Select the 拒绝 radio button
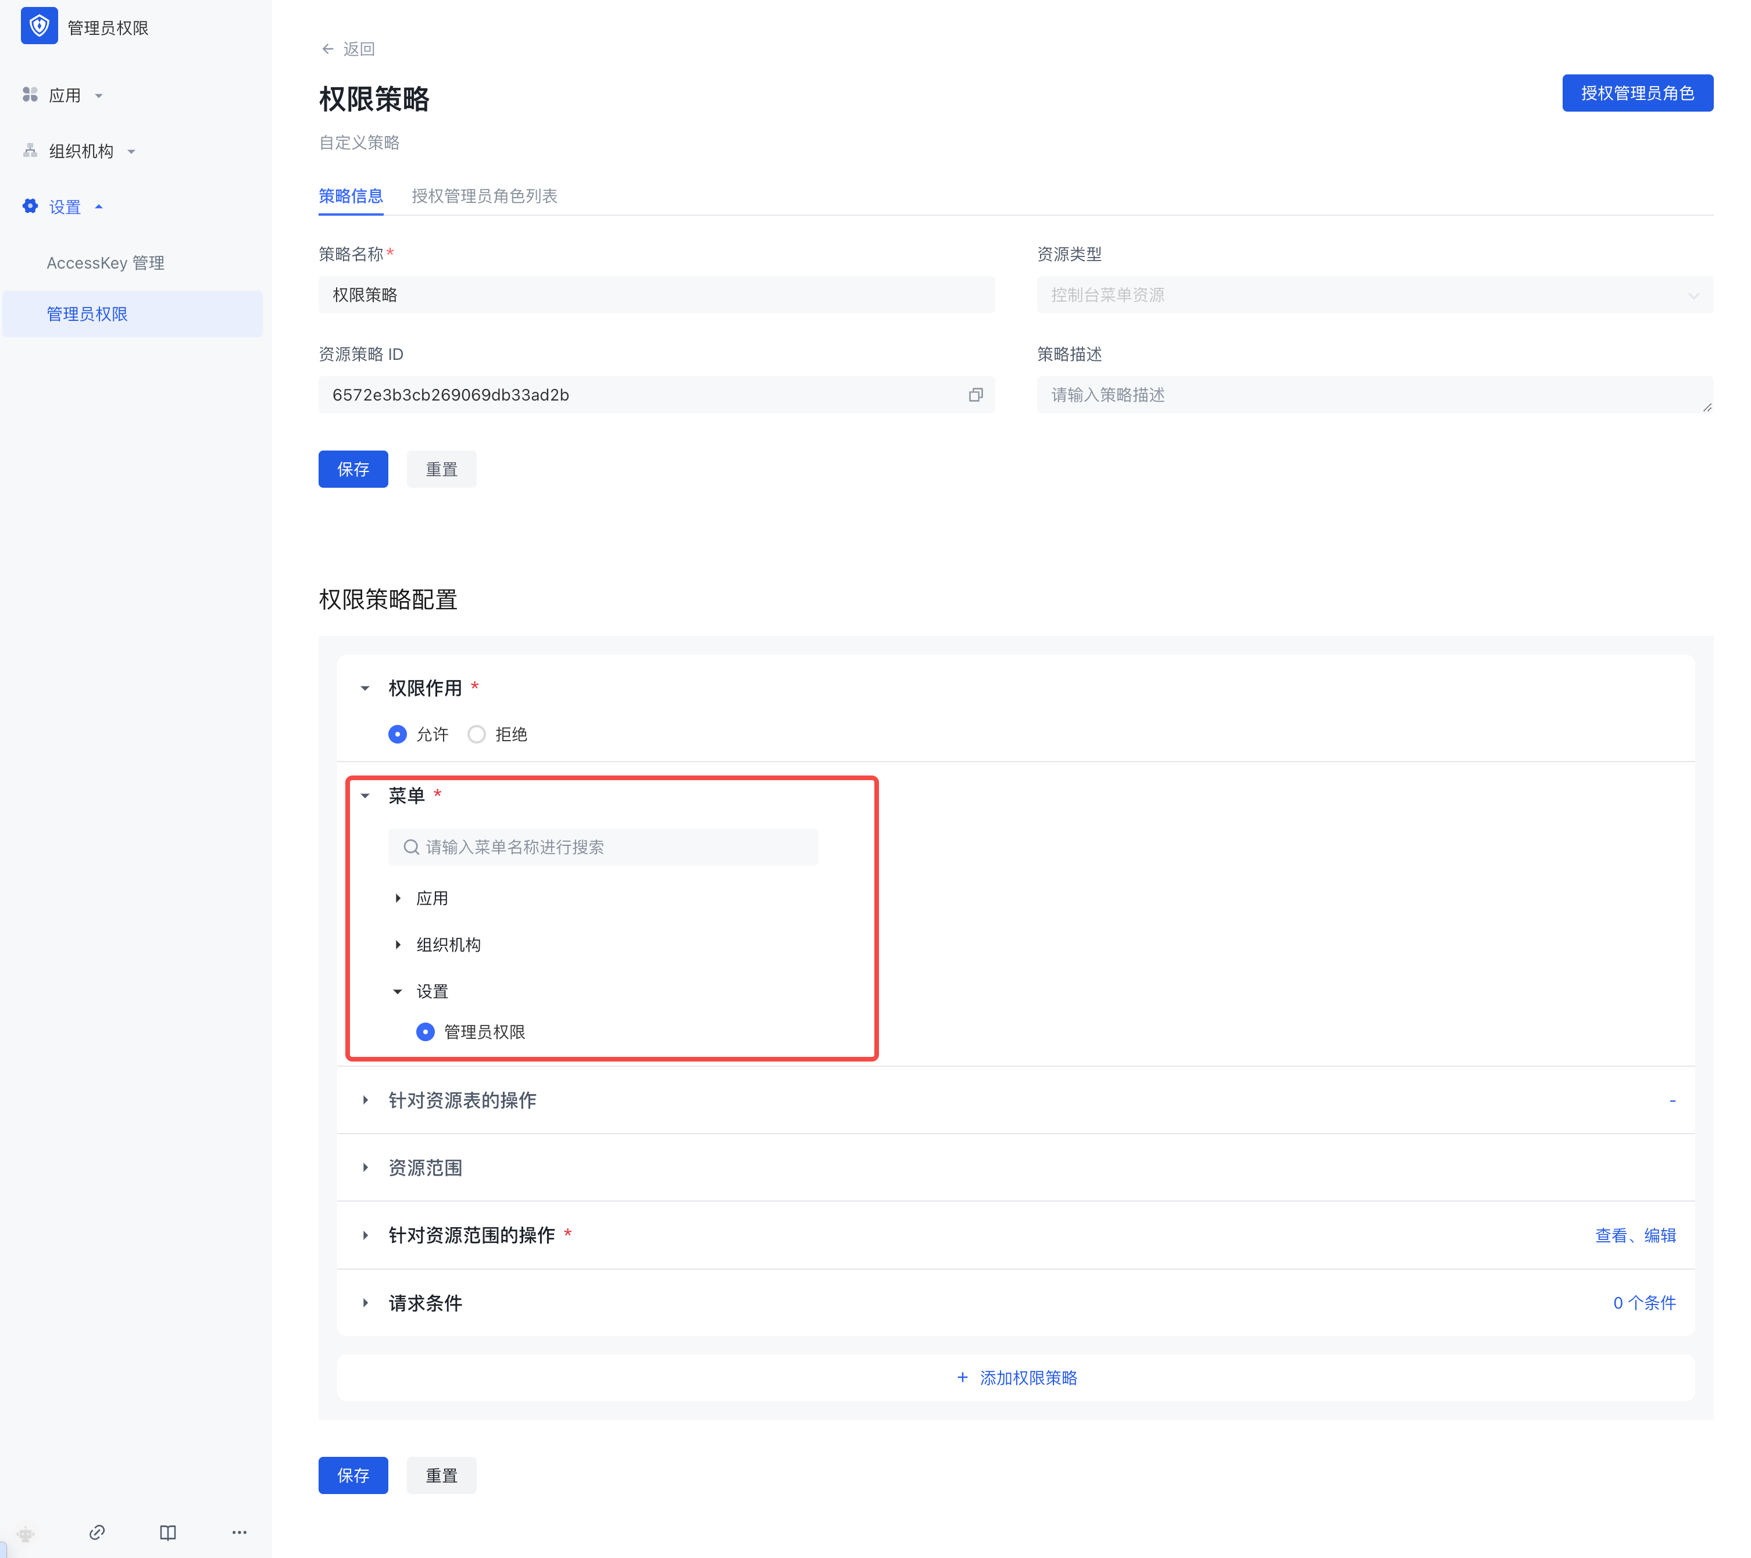This screenshot has width=1751, height=1558. (x=476, y=734)
